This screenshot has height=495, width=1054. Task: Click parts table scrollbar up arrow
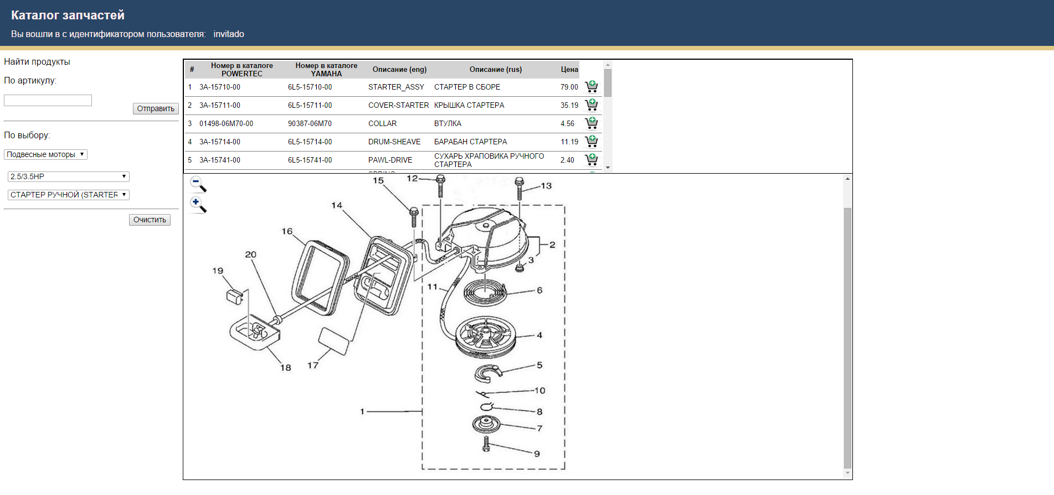tap(608, 65)
